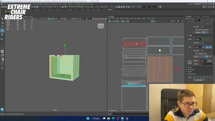Collapse the Transform section
The width and height of the screenshot is (215, 121).
(x=187, y=35)
